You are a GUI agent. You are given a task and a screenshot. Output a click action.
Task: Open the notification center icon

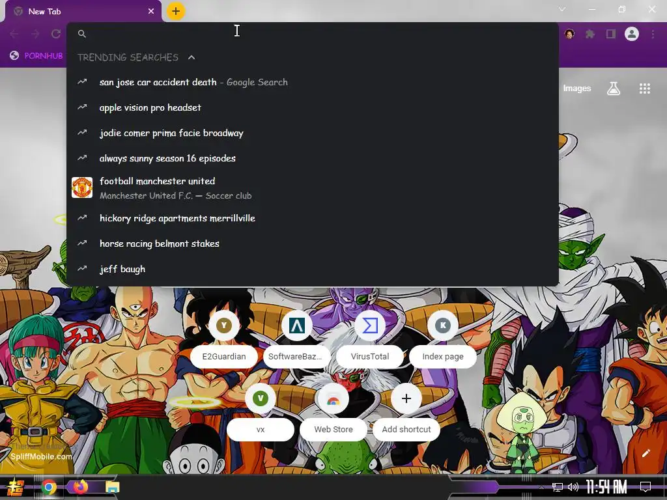(x=646, y=487)
